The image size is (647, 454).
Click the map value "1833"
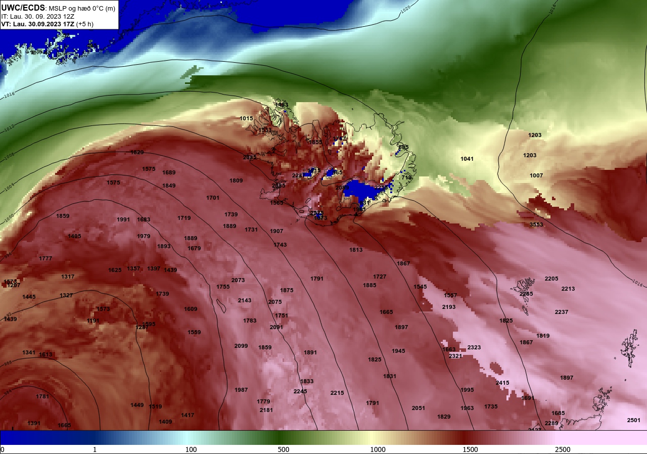307,381
